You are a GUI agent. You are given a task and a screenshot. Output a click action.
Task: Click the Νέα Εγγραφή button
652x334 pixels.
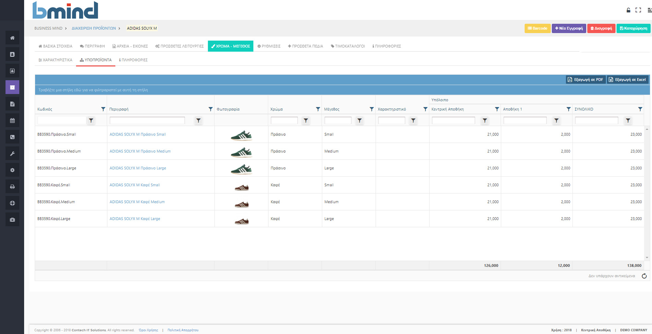click(569, 28)
